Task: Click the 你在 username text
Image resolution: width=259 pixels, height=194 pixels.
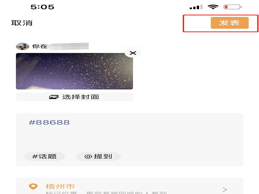Action: 39,46
